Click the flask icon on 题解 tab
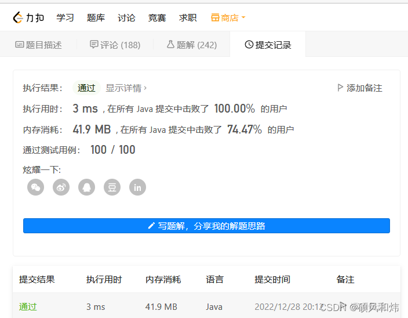408x318 pixels. 170,44
